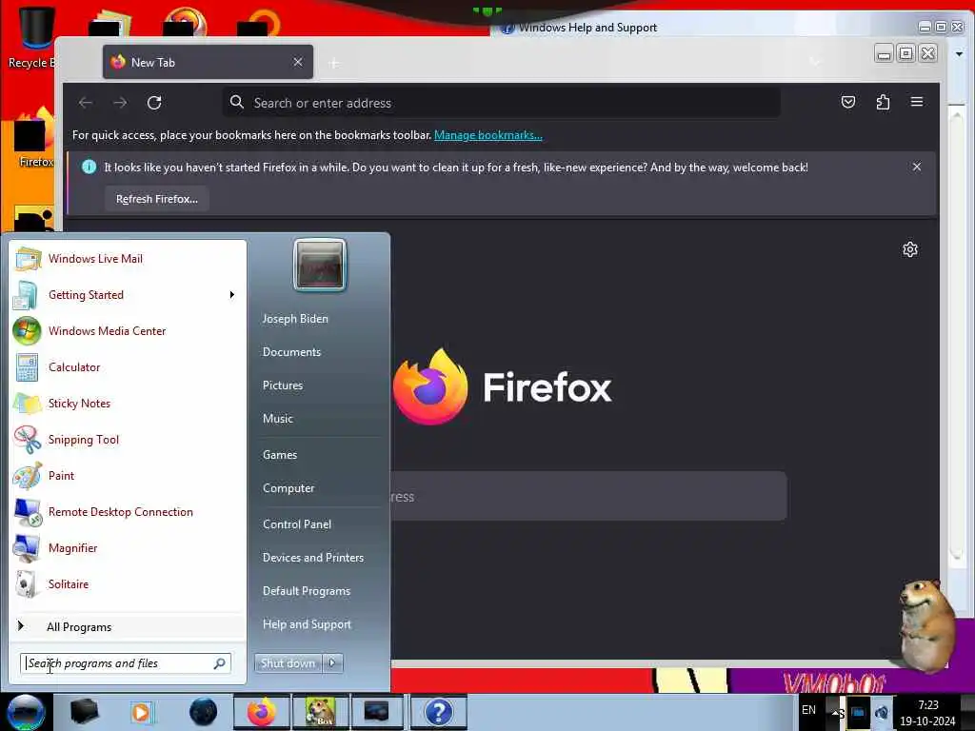
Task: Click the Firefox reload page icon
Action: pyautogui.click(x=154, y=103)
